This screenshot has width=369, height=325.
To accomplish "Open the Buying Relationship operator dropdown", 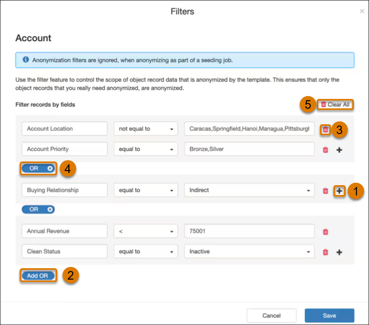I will tap(146, 190).
